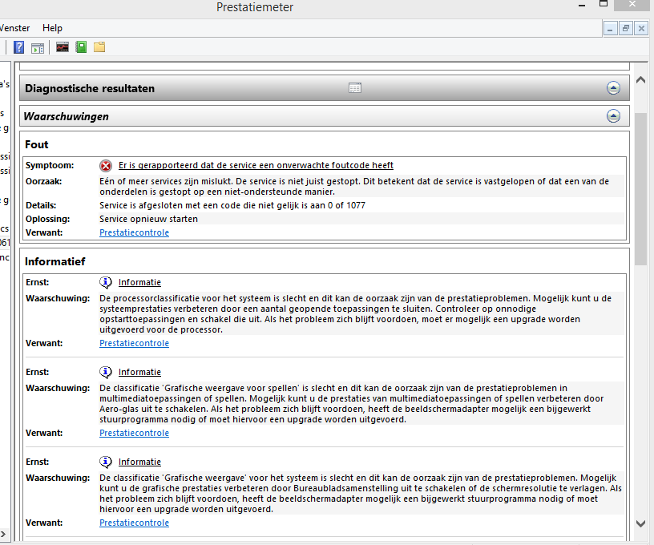Screen dimensions: 654x545
Task: Open the Performance Monitor graph toolbar icon
Action: point(63,47)
